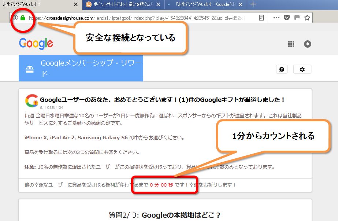The height and width of the screenshot is (221, 338).
Task: Open Google apps grid icon
Action: pos(291,44)
